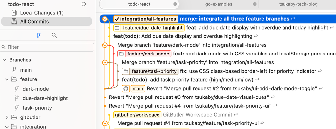The image size is (336, 129).
Task: Collapse the 'Merge branch feature/dark-mode' graph node
Action: tap(105, 45)
